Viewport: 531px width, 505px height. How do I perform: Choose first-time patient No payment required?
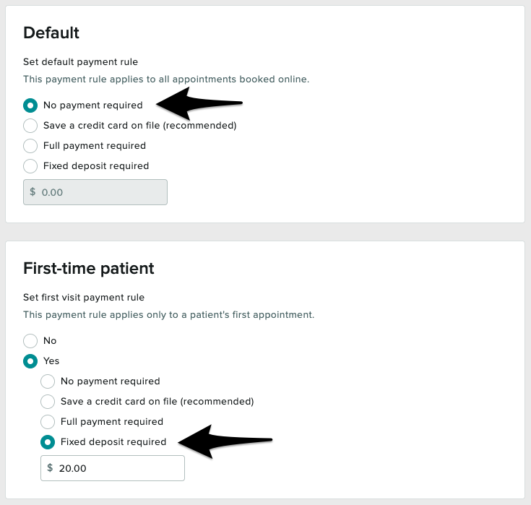click(48, 381)
